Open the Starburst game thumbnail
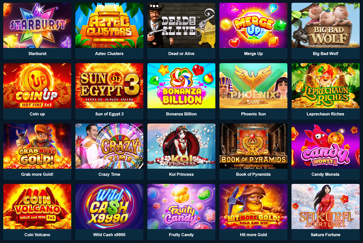Image resolution: width=363 pixels, height=243 pixels. pyautogui.click(x=37, y=25)
